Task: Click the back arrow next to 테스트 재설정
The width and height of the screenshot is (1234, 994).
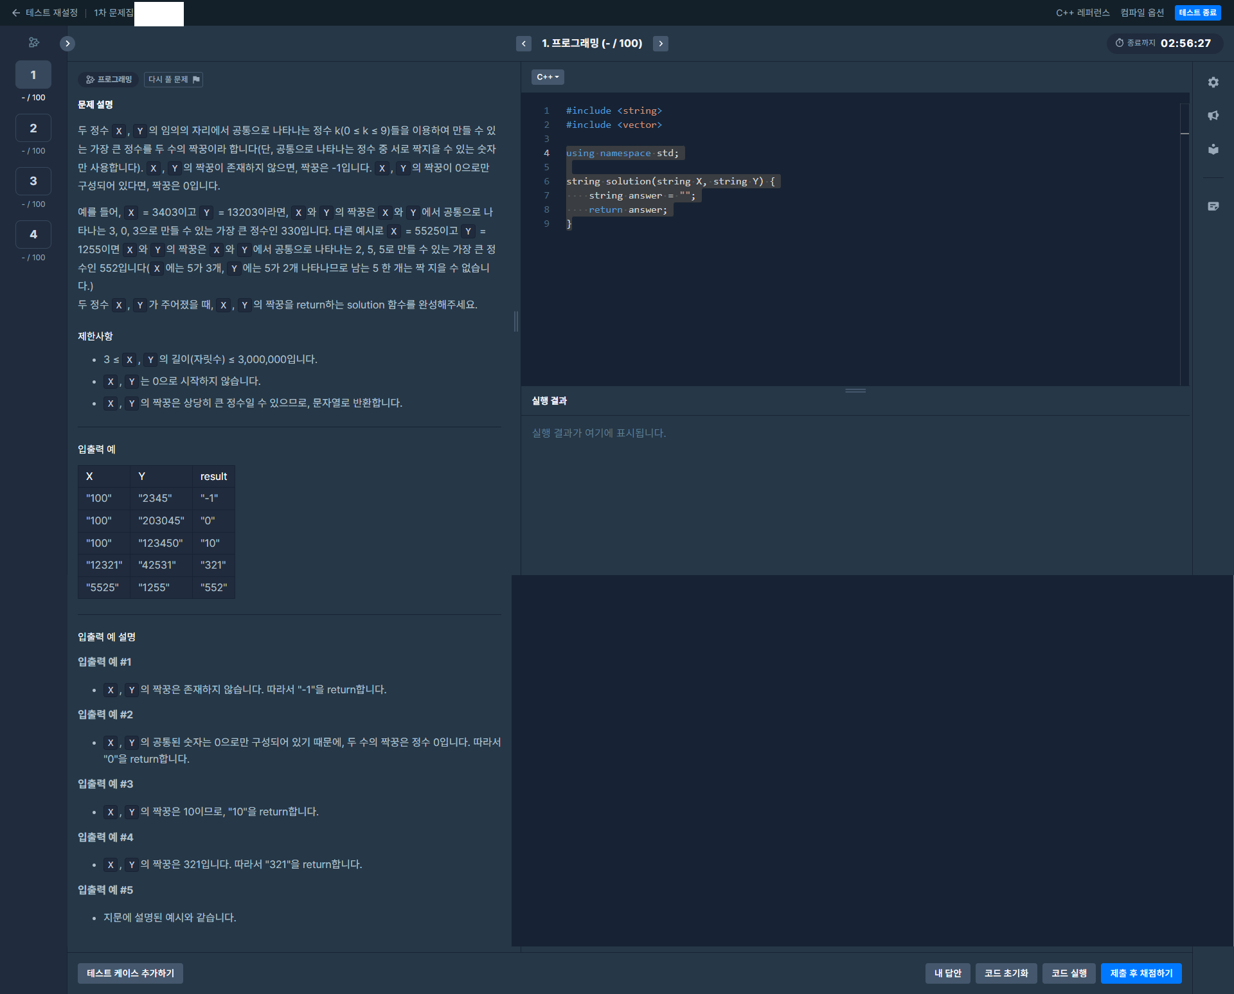Action: pyautogui.click(x=16, y=13)
